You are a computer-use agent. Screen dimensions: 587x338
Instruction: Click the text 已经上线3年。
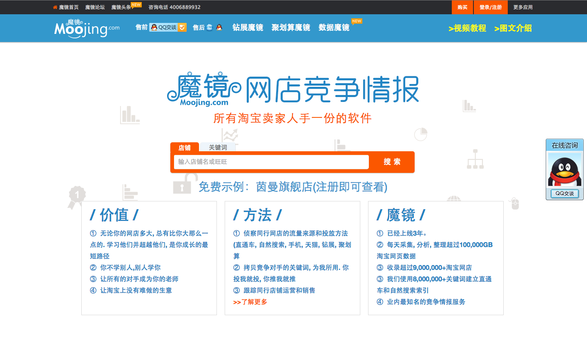(407, 234)
